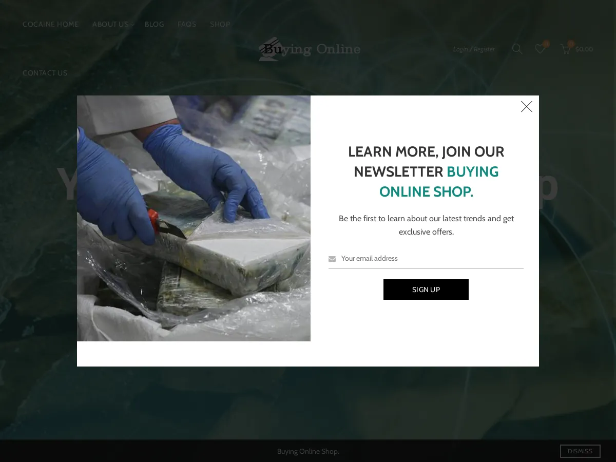Navigate to Contact Us page

[x=45, y=73]
